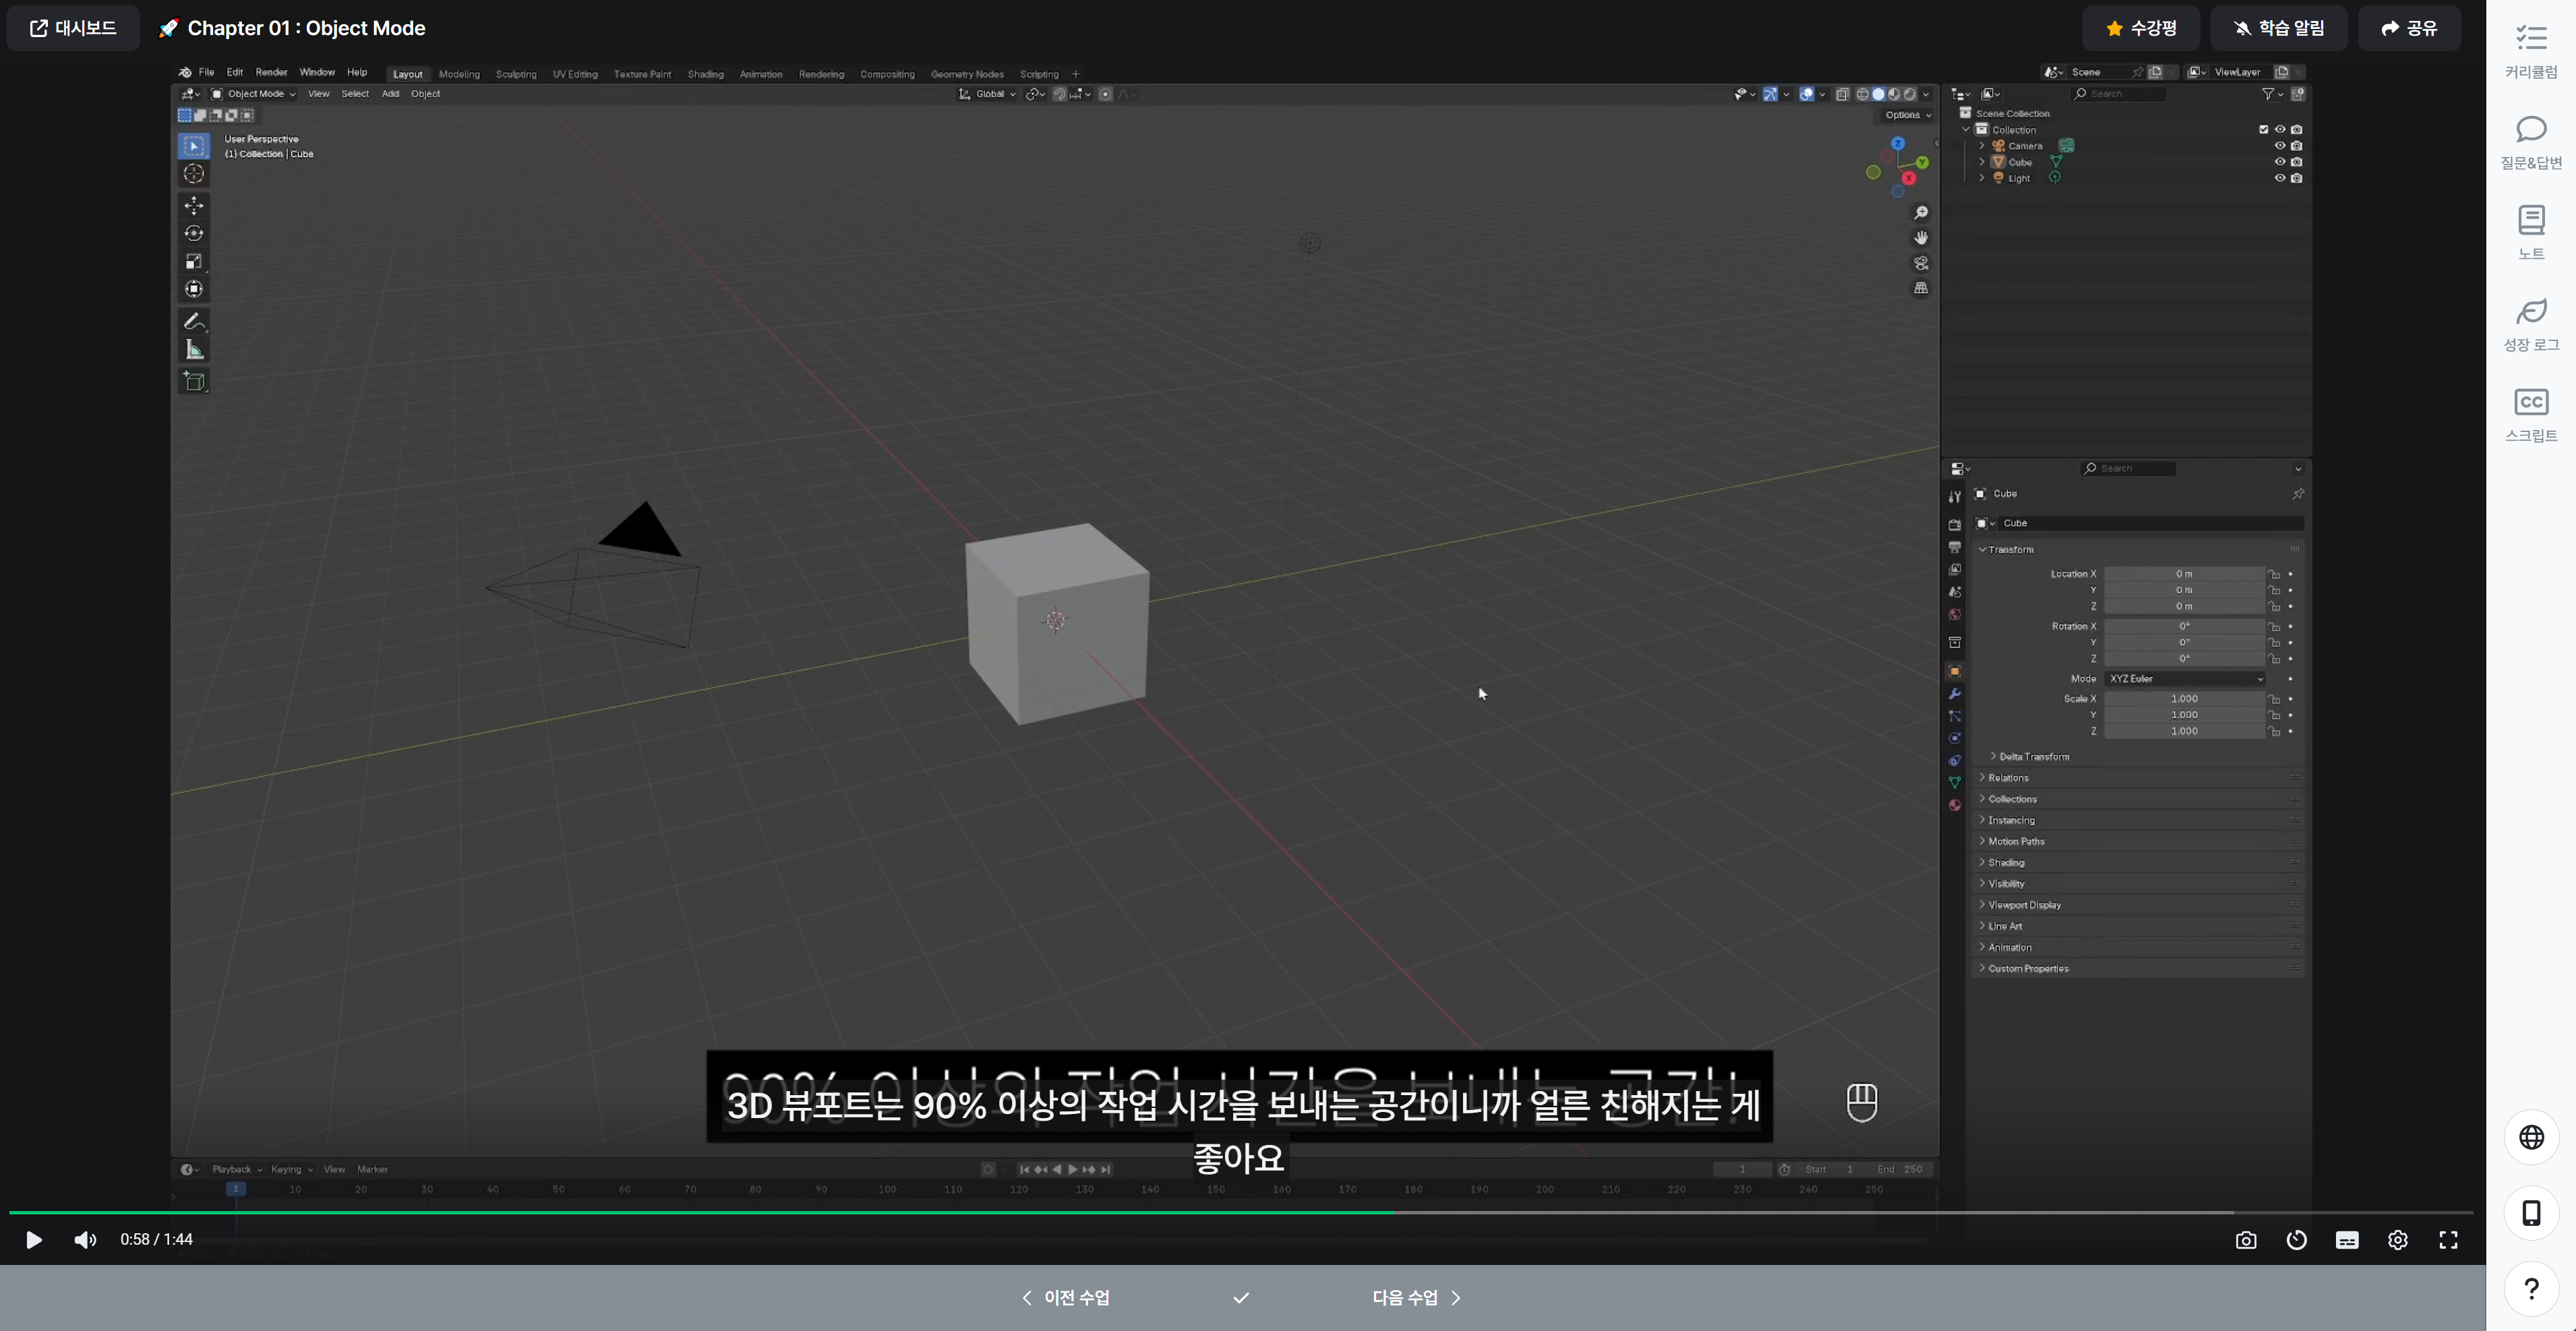The height and width of the screenshot is (1331, 2576).
Task: Click the help question mark icon
Action: (2531, 1289)
